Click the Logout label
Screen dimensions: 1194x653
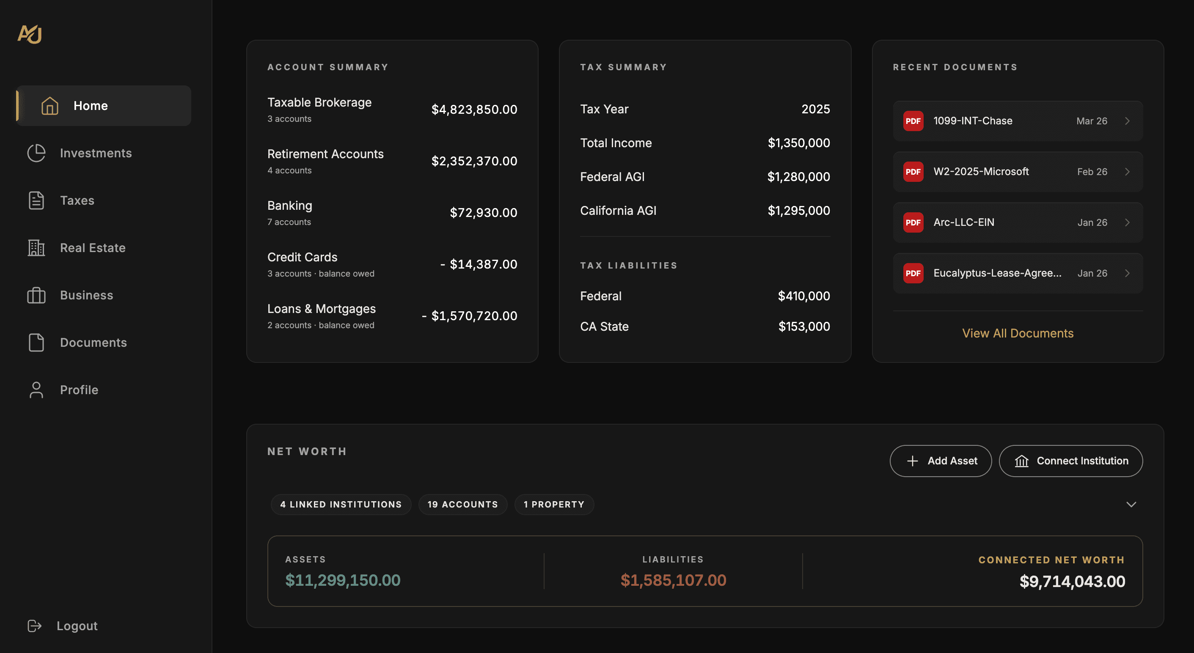77,626
